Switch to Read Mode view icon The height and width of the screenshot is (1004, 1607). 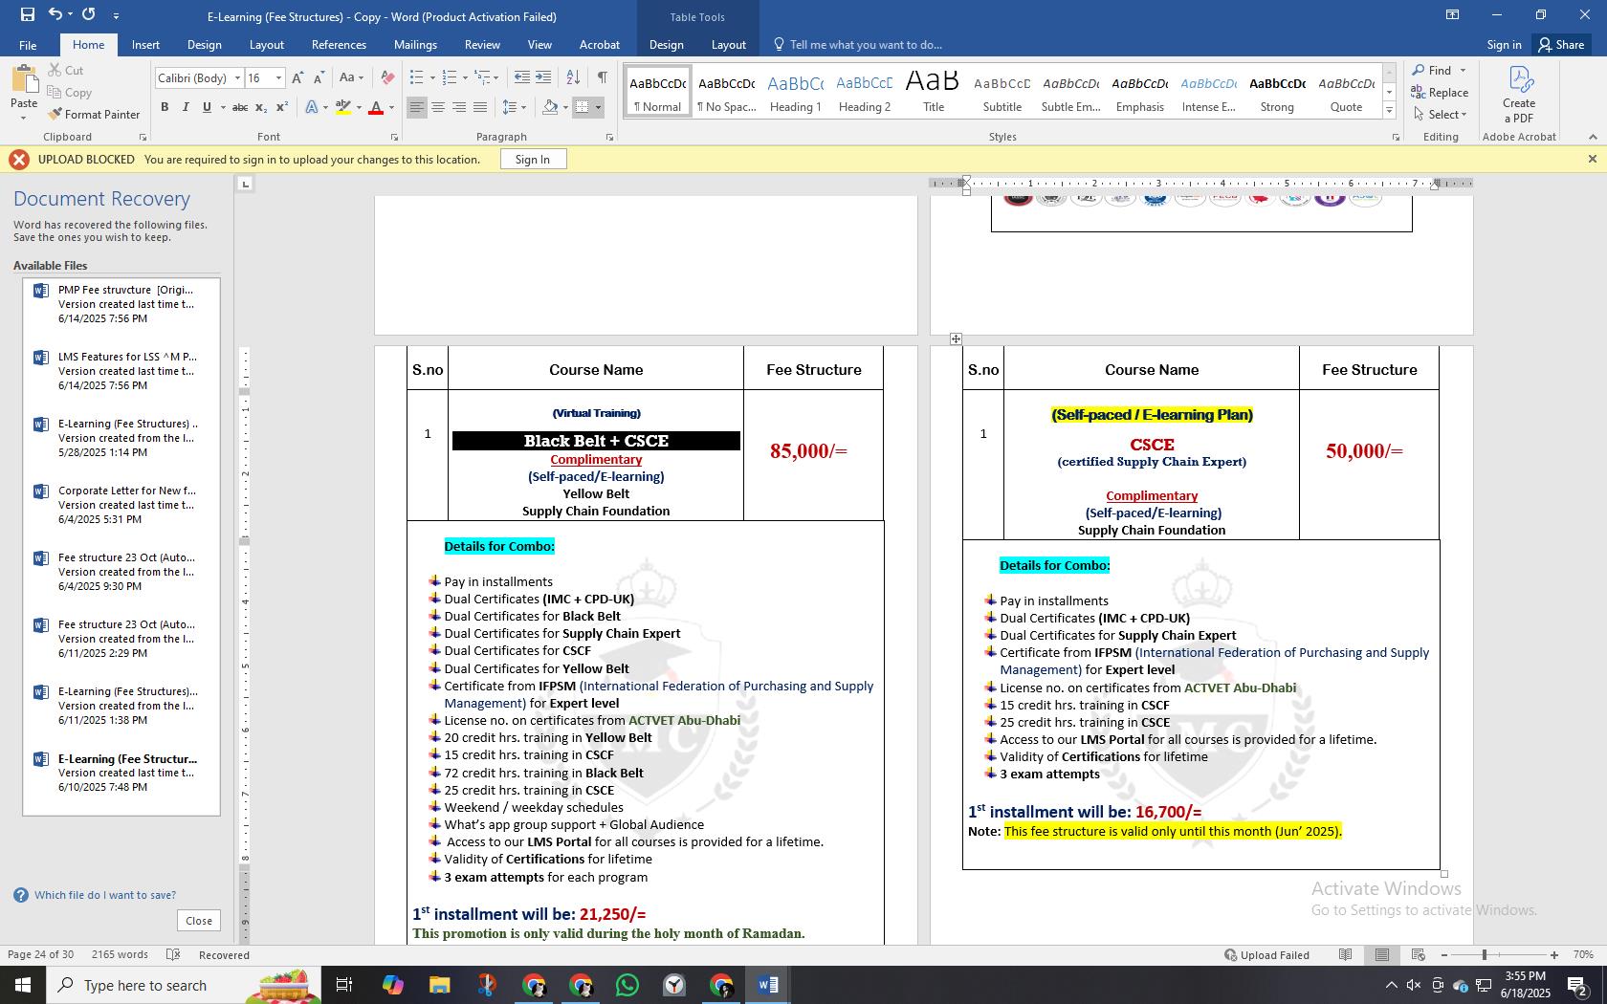(x=1345, y=954)
